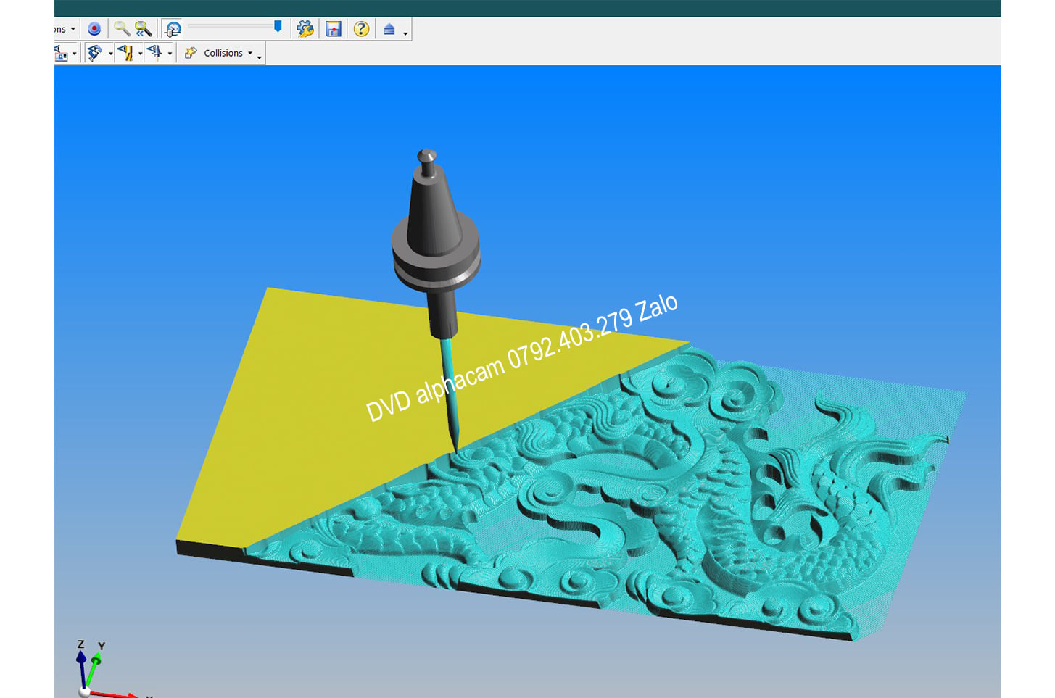Screen dimensions: 1055x698
Task: Click the red record button icon
Action: (x=94, y=29)
